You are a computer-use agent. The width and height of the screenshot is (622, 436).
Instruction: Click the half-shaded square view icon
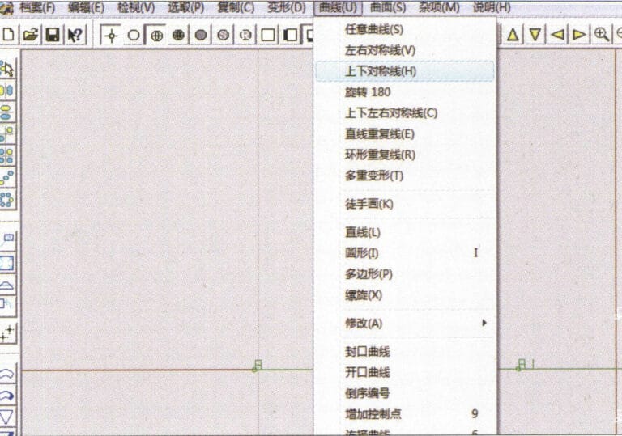tap(291, 36)
